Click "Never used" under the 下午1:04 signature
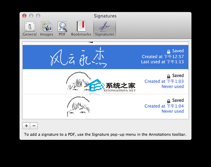 (x=172, y=111)
